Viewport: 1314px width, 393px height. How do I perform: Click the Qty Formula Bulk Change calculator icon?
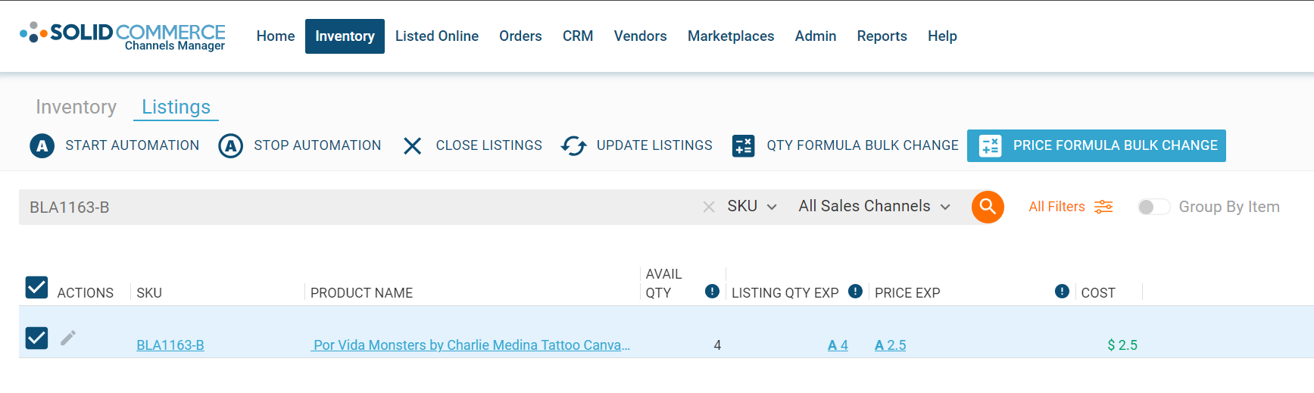743,145
